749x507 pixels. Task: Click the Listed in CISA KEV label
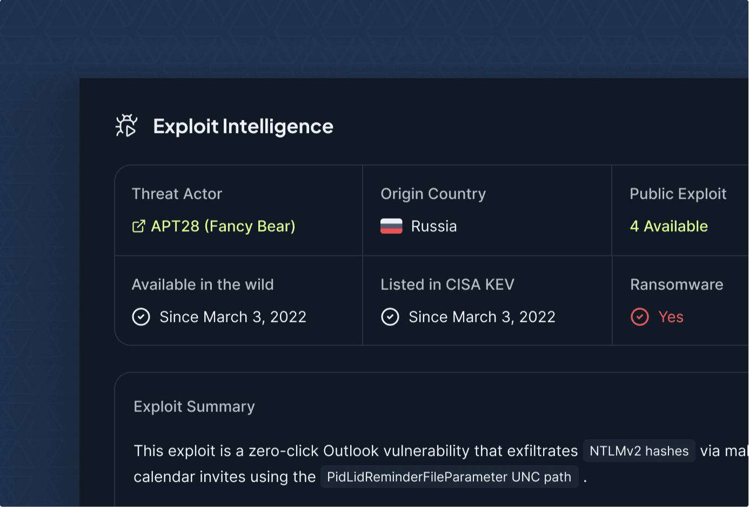click(447, 285)
